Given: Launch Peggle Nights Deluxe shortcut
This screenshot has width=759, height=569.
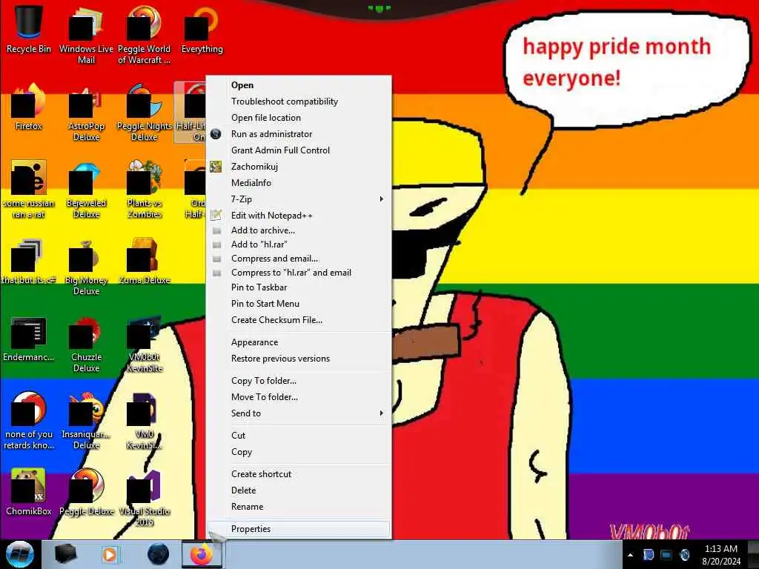Looking at the screenshot, I should coord(144,113).
